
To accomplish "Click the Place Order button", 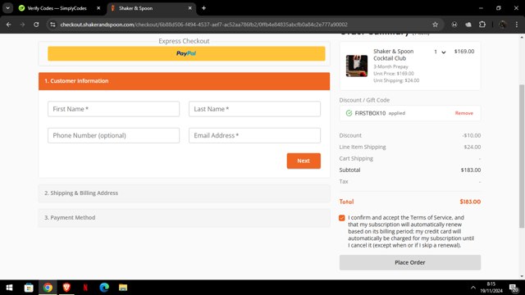I will pos(410,262).
